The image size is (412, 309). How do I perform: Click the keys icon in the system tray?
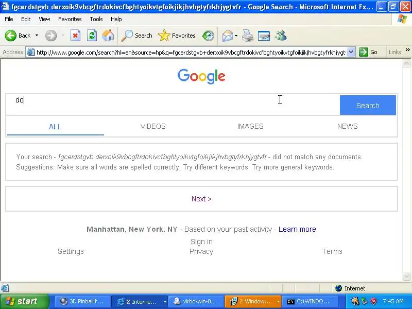click(355, 301)
